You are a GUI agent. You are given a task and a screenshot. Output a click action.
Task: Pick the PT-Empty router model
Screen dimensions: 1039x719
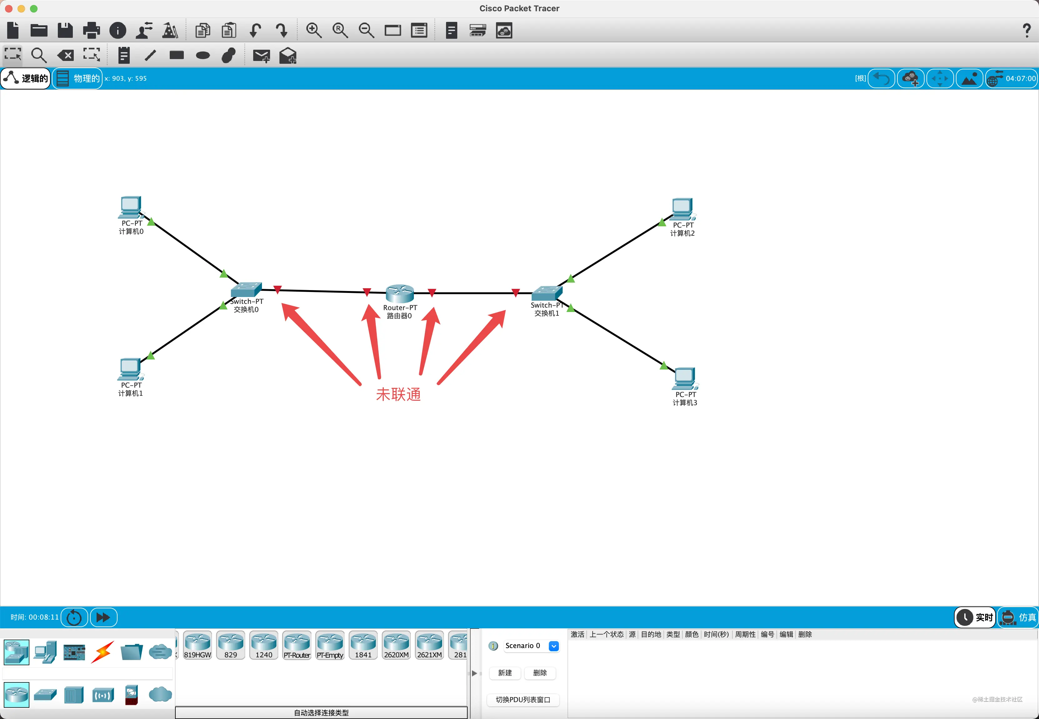pos(330,645)
